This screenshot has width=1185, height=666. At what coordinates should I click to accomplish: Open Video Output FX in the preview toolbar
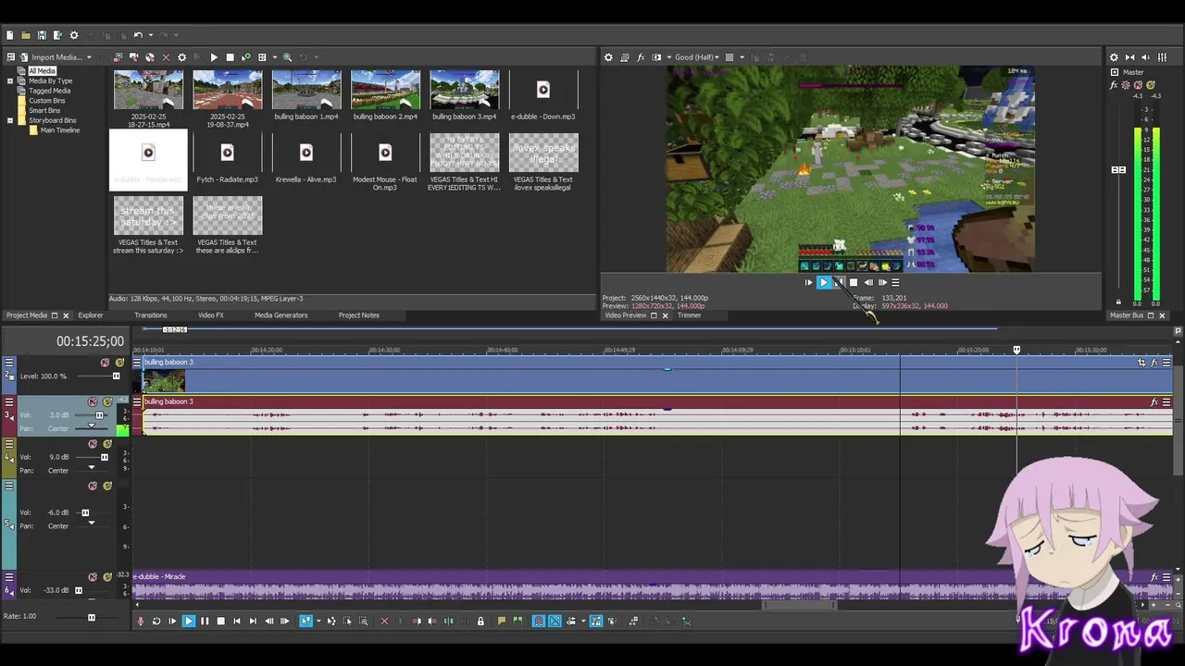point(641,57)
